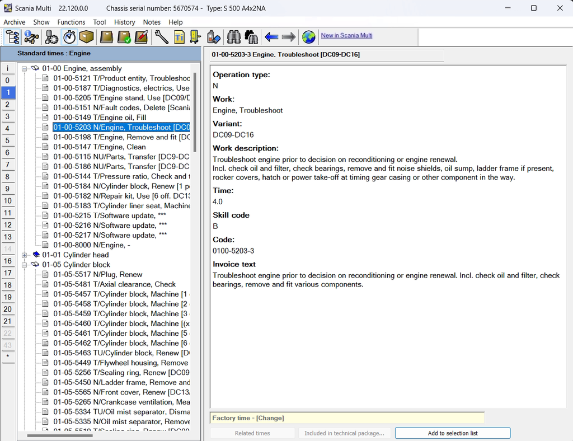Click the open book icon beside 01-05 Cylinder block

click(x=35, y=265)
